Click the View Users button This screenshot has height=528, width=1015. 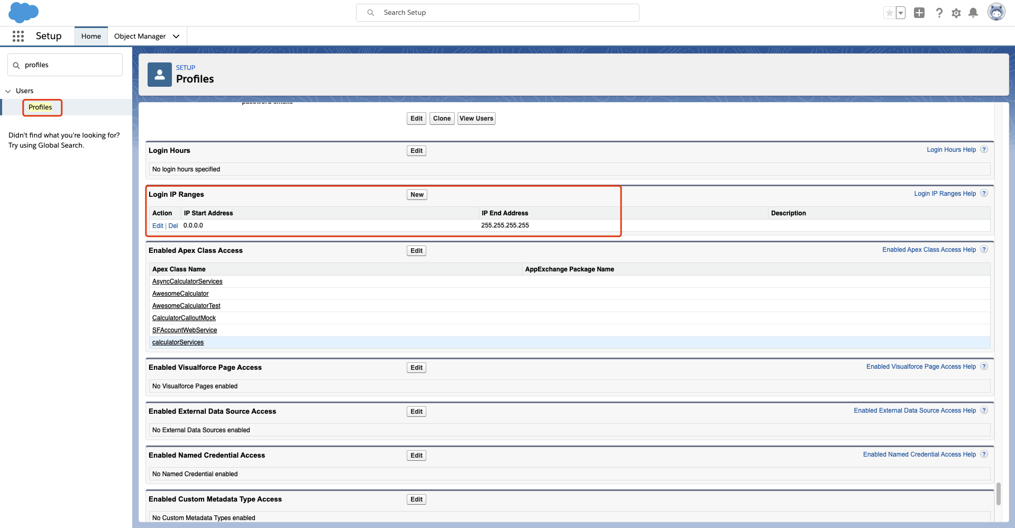[x=476, y=118]
